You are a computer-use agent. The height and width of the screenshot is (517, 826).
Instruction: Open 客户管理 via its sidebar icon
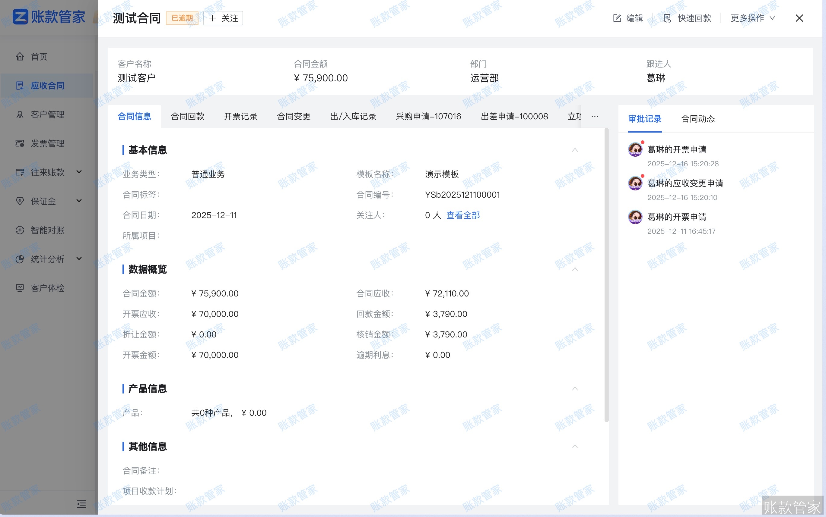click(20, 114)
